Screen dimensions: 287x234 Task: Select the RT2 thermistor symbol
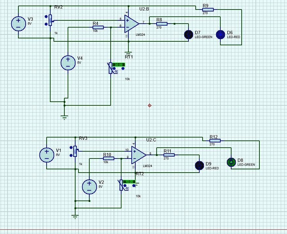[121, 186]
